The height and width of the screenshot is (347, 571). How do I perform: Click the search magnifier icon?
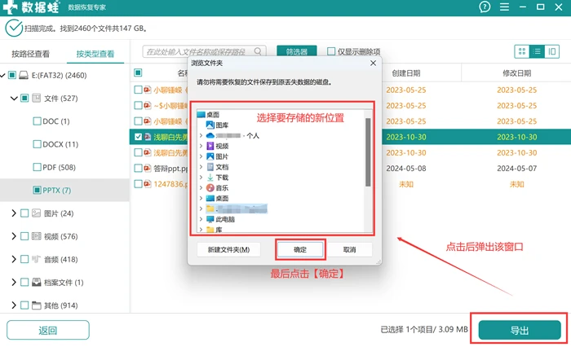click(x=258, y=51)
